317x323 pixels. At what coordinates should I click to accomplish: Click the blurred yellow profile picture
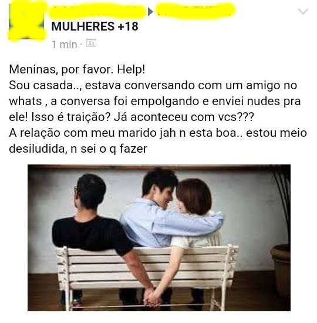coord(26,21)
